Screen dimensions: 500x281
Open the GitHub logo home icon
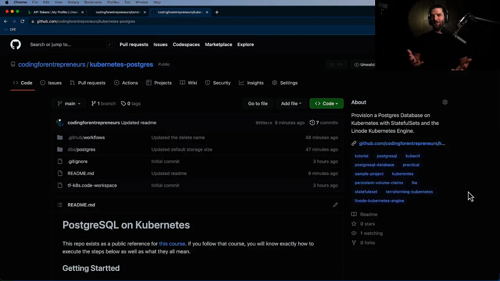(16, 44)
